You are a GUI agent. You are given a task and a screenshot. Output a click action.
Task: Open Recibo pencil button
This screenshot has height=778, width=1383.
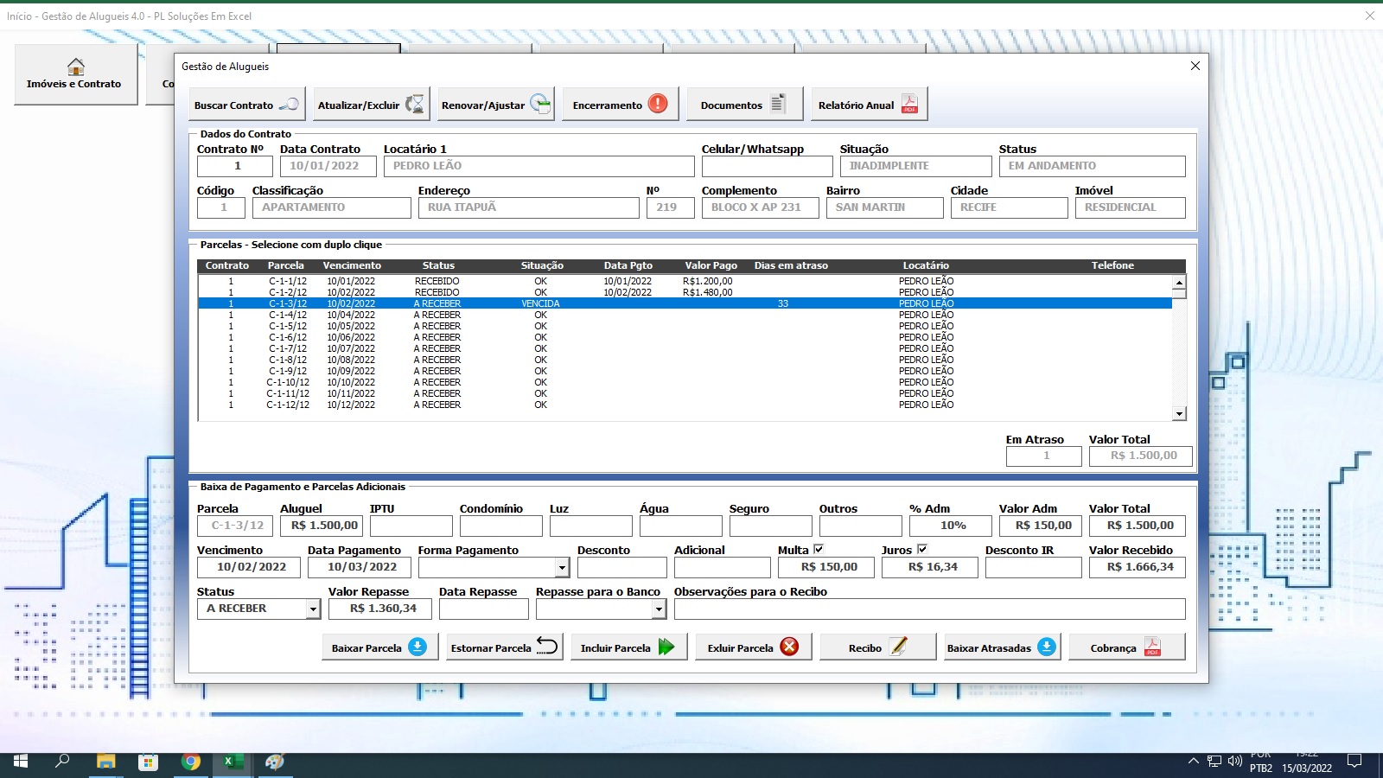877,647
